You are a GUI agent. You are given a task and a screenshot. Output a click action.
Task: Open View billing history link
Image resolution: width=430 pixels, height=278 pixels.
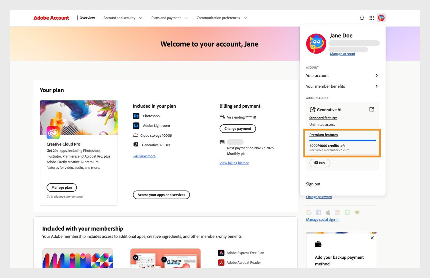(x=234, y=163)
